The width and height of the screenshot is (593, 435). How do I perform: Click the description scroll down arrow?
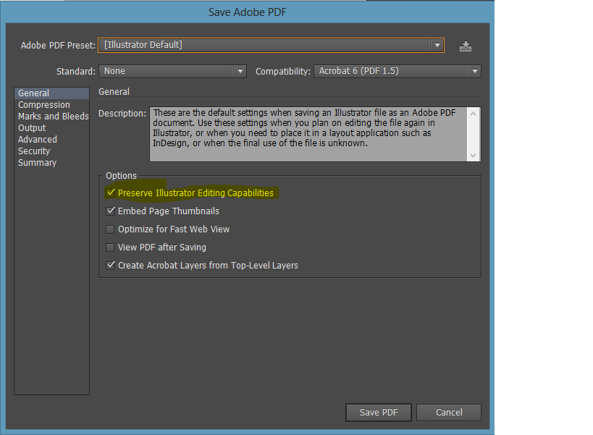point(473,156)
